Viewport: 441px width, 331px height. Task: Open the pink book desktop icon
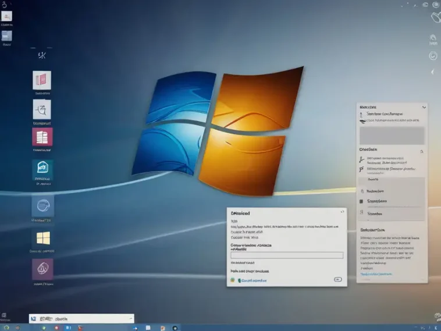pos(42,80)
